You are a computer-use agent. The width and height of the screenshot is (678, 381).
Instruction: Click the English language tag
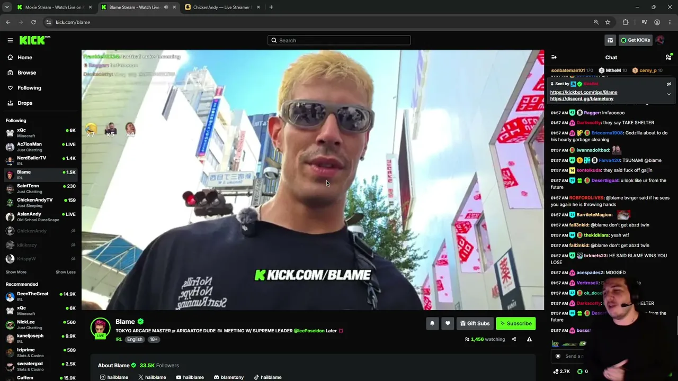pos(135,339)
